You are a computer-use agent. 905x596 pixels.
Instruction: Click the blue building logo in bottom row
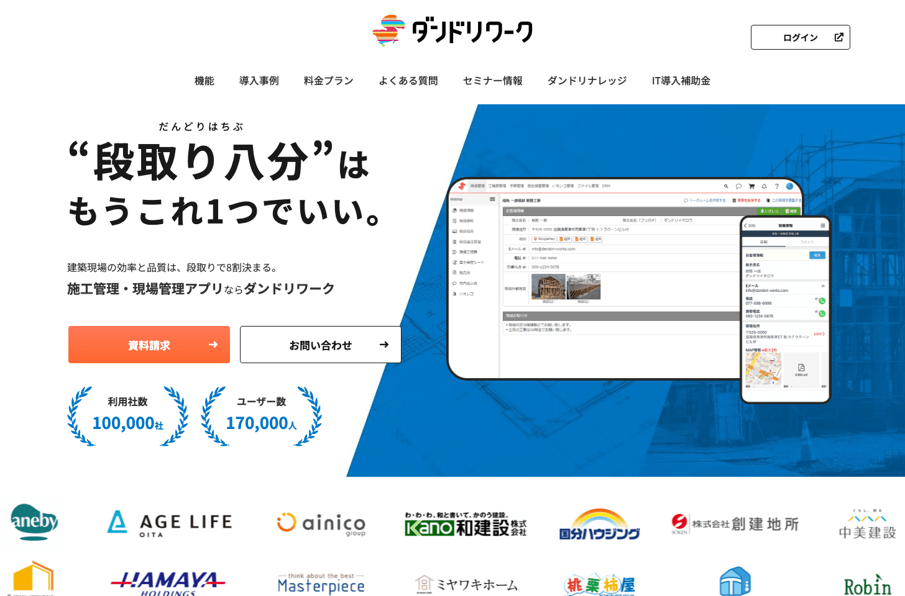(x=735, y=581)
